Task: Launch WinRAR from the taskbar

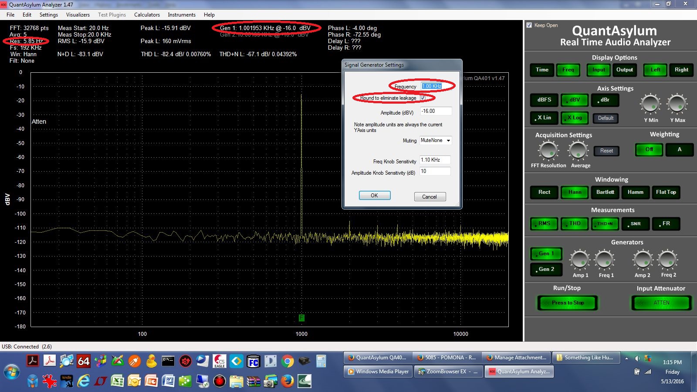Action: click(x=254, y=382)
